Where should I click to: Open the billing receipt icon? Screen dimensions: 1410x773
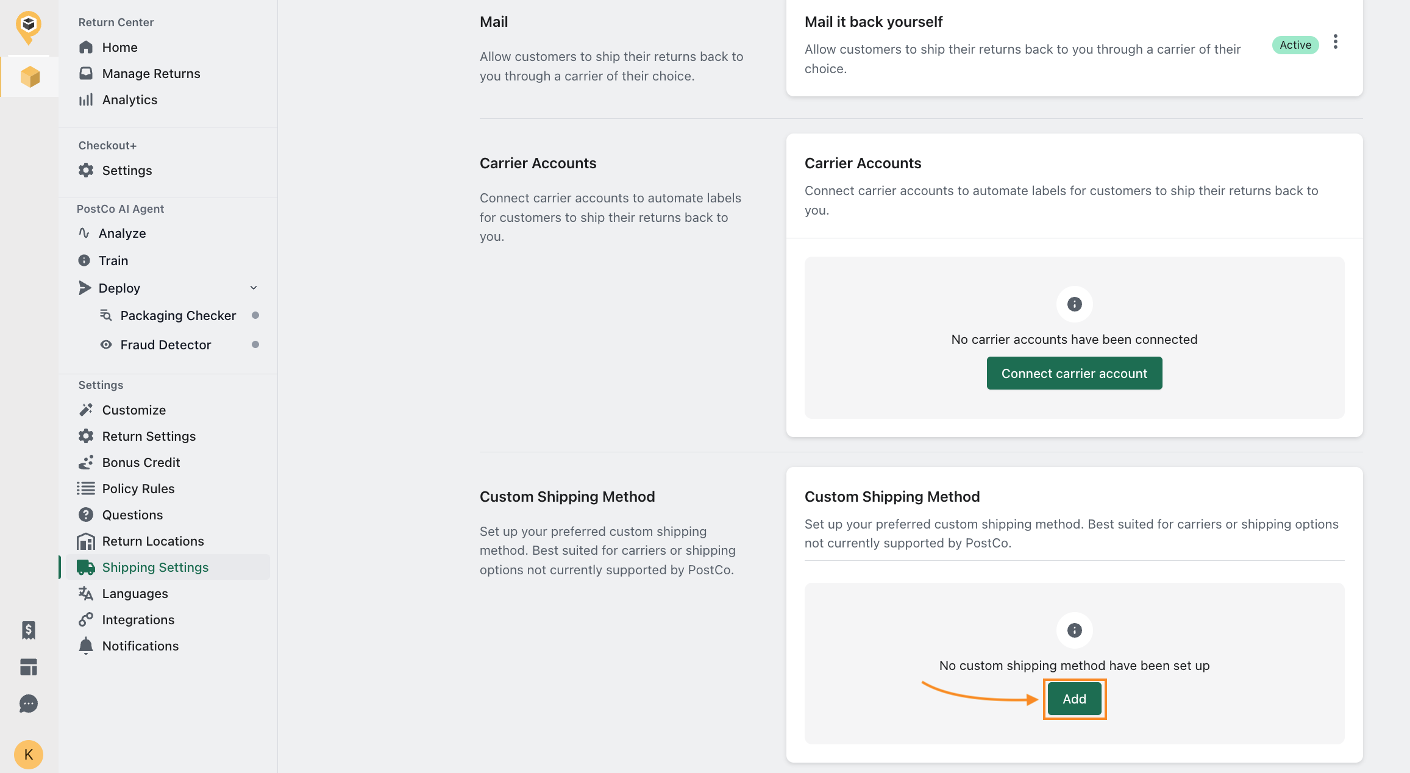pos(29,630)
